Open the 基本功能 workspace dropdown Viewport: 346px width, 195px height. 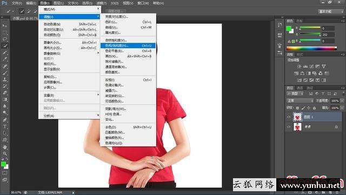click(x=330, y=11)
